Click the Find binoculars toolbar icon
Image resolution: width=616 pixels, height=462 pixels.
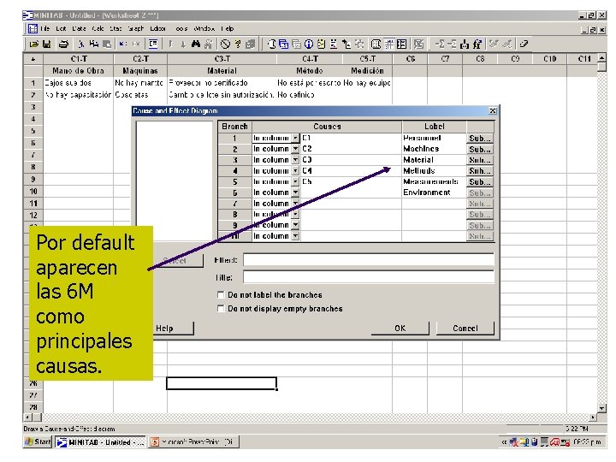[196, 44]
